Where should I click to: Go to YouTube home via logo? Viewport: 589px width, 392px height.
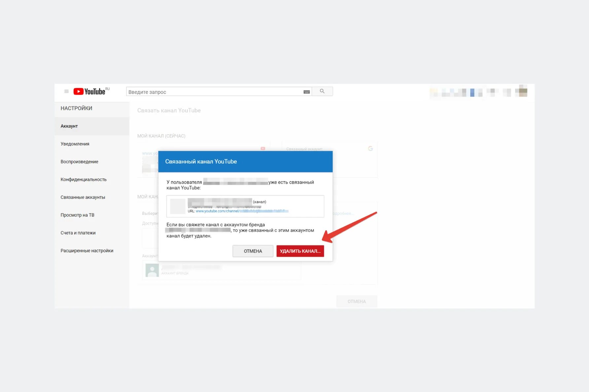tap(89, 91)
